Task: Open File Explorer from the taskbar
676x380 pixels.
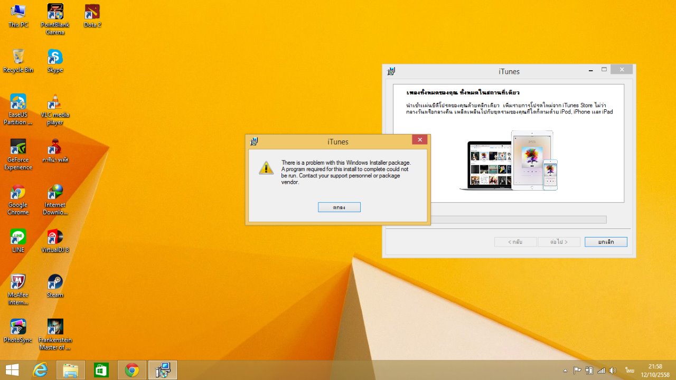Action: (x=71, y=370)
